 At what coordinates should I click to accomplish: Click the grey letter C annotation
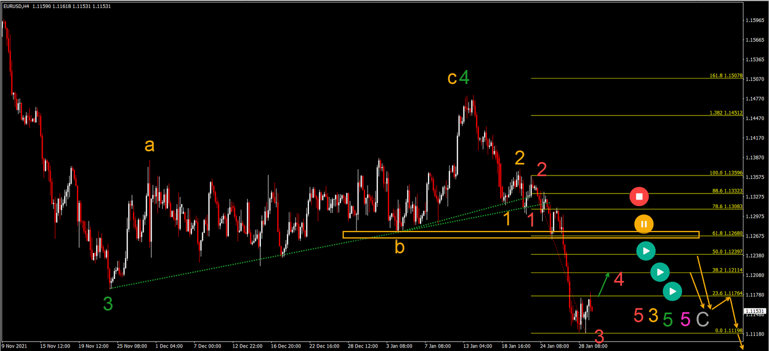[x=702, y=318]
